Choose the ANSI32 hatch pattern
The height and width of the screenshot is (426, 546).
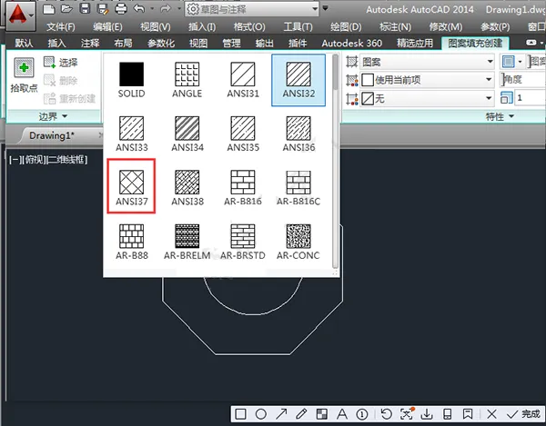(298, 80)
